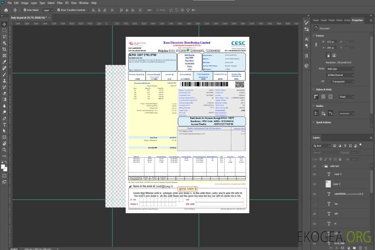Click the foreground color swatch

[3, 167]
